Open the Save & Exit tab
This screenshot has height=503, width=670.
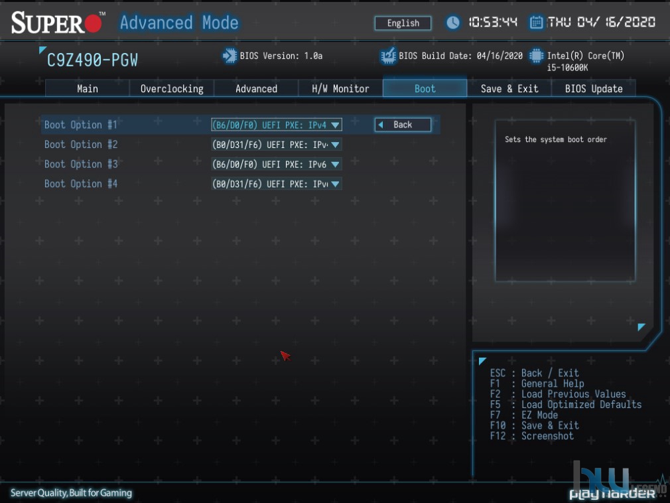pyautogui.click(x=509, y=88)
